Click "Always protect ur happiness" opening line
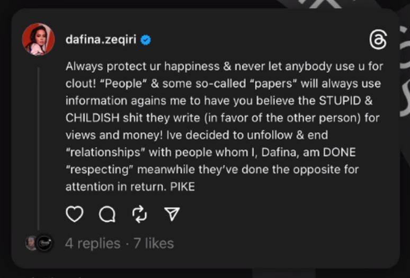 [x=143, y=66]
